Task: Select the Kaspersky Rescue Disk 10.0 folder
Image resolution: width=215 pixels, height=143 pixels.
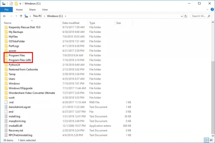Action: pos(24,27)
